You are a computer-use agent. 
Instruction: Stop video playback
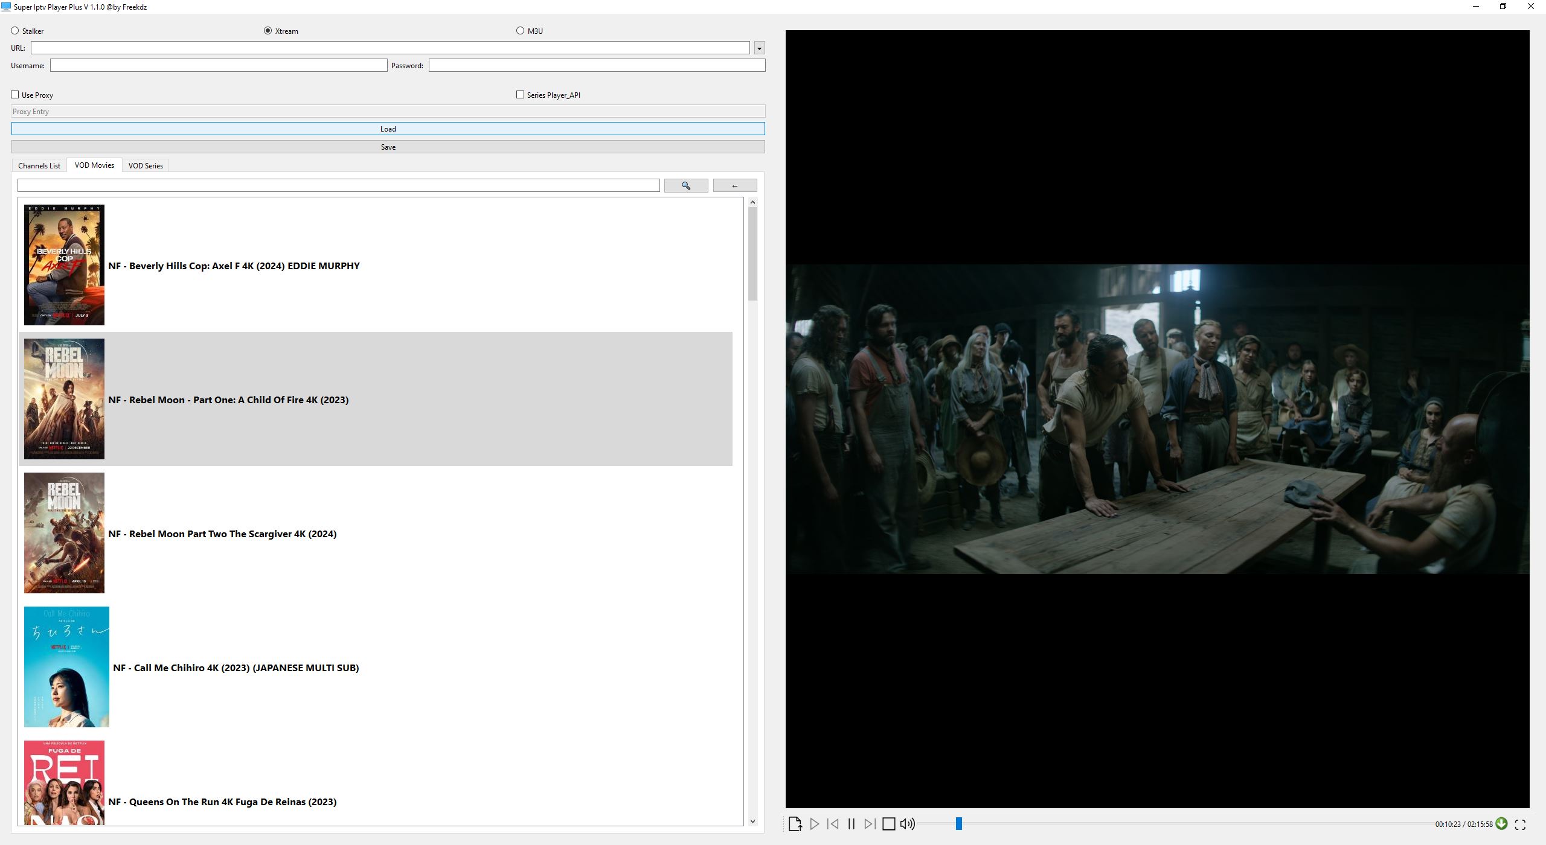(889, 824)
